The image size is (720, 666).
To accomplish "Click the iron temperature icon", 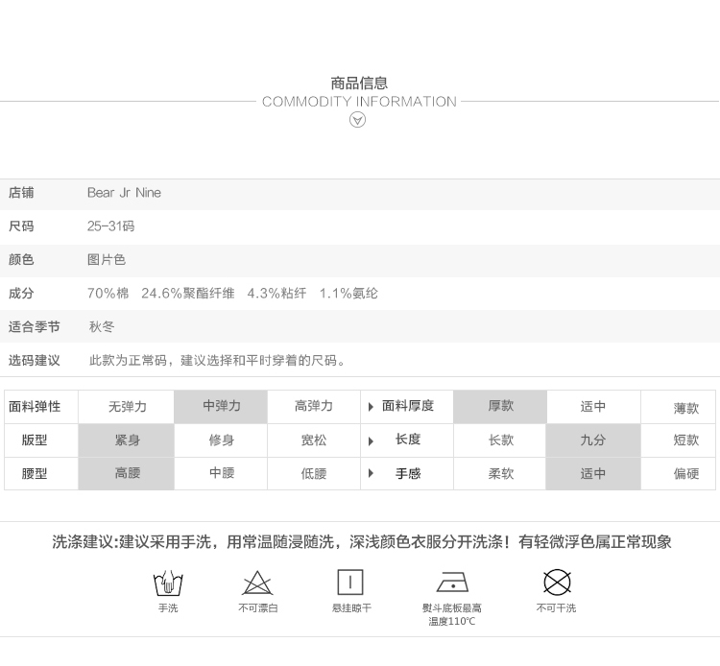I will pos(452,583).
